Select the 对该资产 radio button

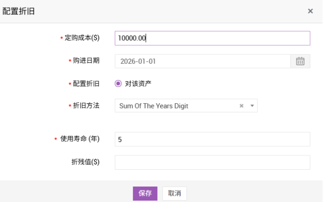tap(118, 84)
